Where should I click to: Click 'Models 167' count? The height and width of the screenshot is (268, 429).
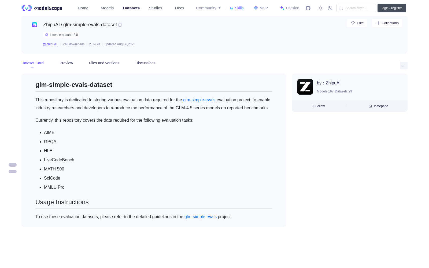[325, 91]
